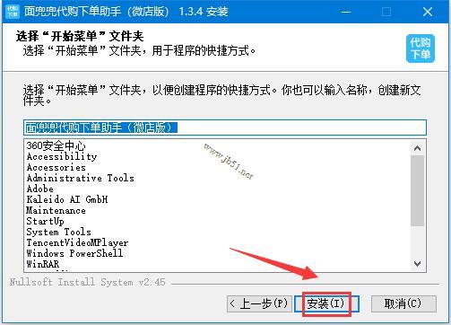
Task: Select the Accessibility folder entry
Action: pos(62,156)
